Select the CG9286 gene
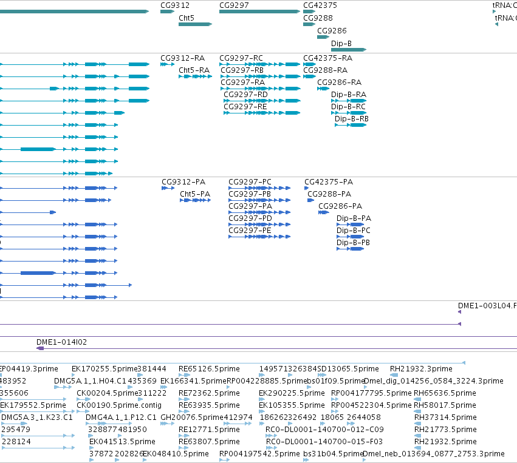 [323, 37]
